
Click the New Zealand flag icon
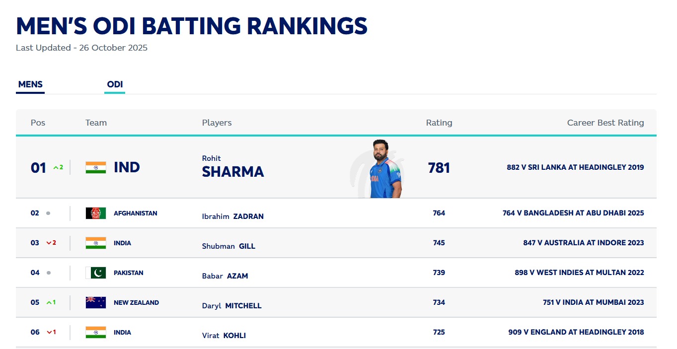pyautogui.click(x=95, y=302)
